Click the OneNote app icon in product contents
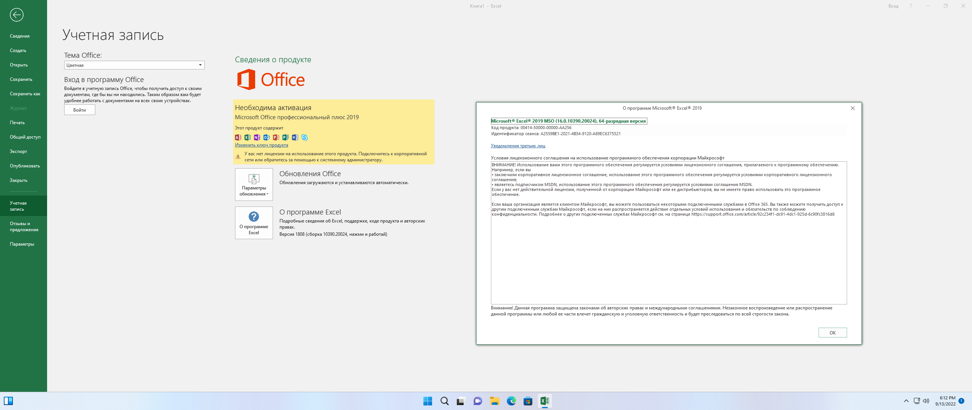Viewport: 972px width, 410px height. tap(257, 137)
